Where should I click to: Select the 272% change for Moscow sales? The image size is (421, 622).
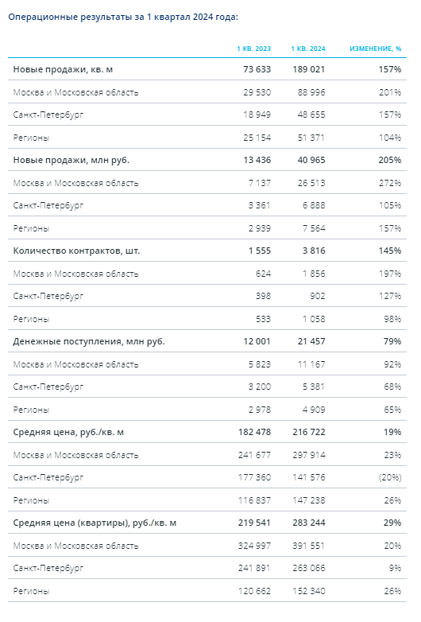tap(390, 183)
